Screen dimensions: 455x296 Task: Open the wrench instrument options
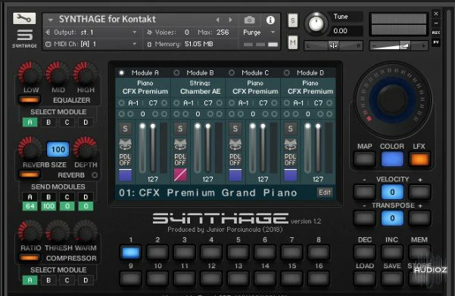click(x=24, y=19)
